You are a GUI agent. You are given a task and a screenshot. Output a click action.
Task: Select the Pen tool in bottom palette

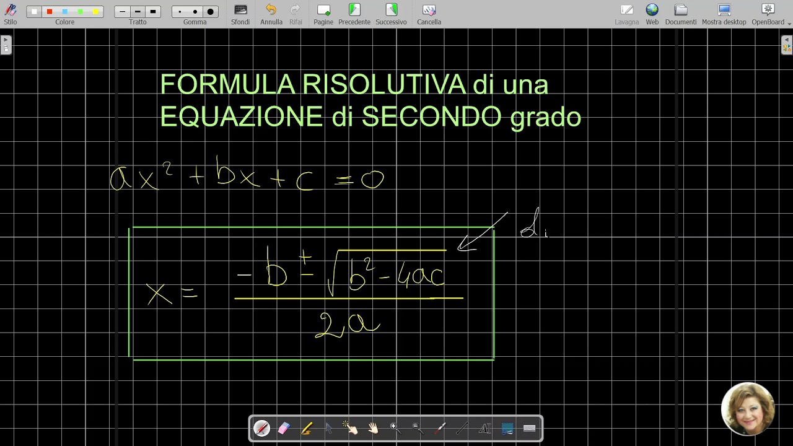(x=261, y=428)
